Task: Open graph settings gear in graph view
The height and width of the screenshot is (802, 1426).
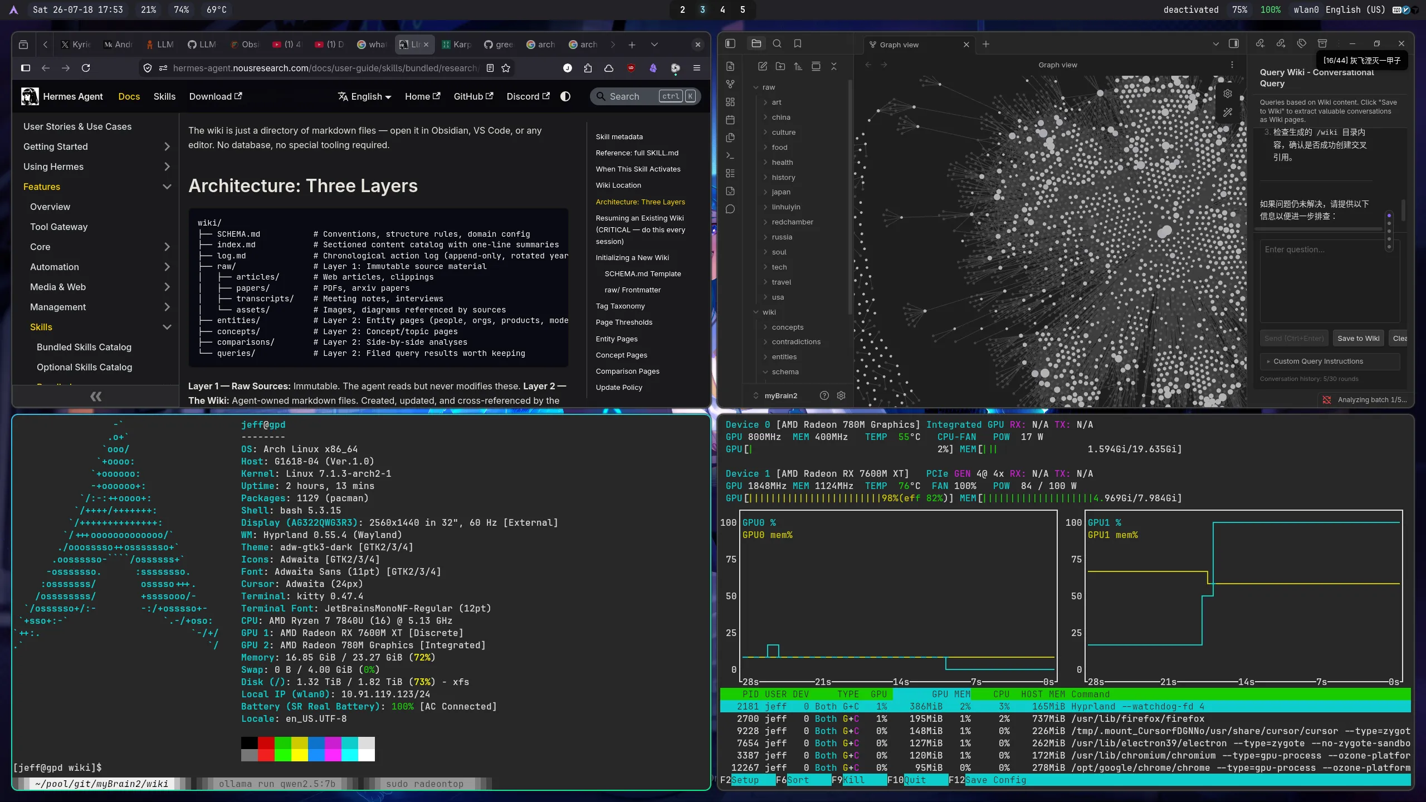Action: click(x=1228, y=94)
